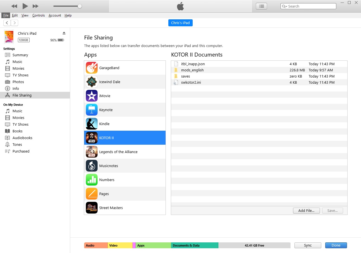
Task: Open the Edit menu
Action: point(15,15)
